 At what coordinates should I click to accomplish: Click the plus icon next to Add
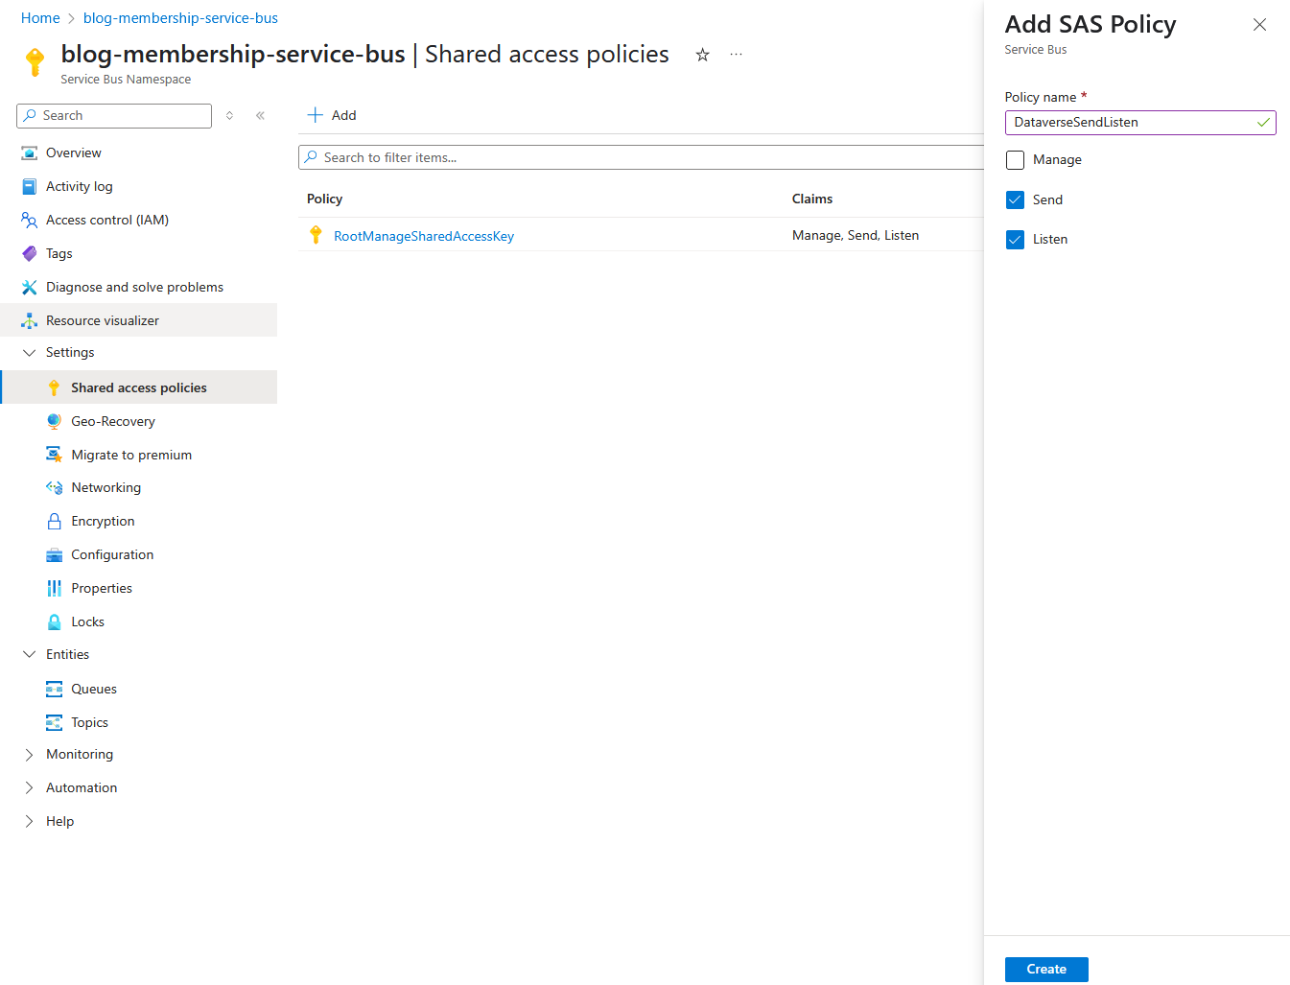tap(315, 115)
